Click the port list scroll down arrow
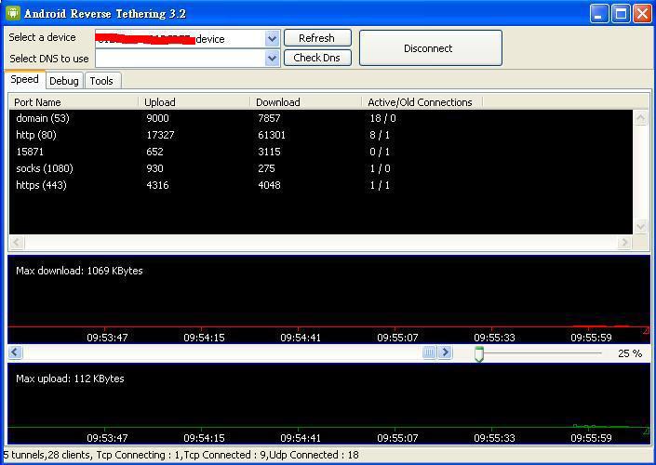Viewport: 656px width, 465px height. pos(640,227)
